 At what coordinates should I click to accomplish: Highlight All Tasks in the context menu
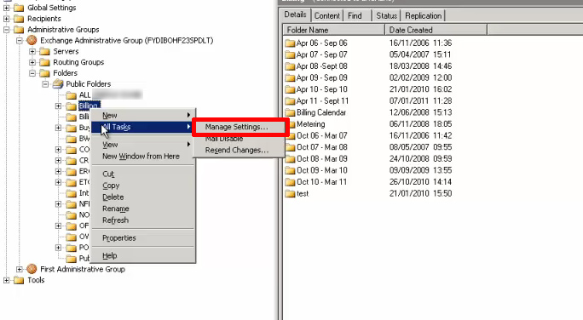coord(143,127)
